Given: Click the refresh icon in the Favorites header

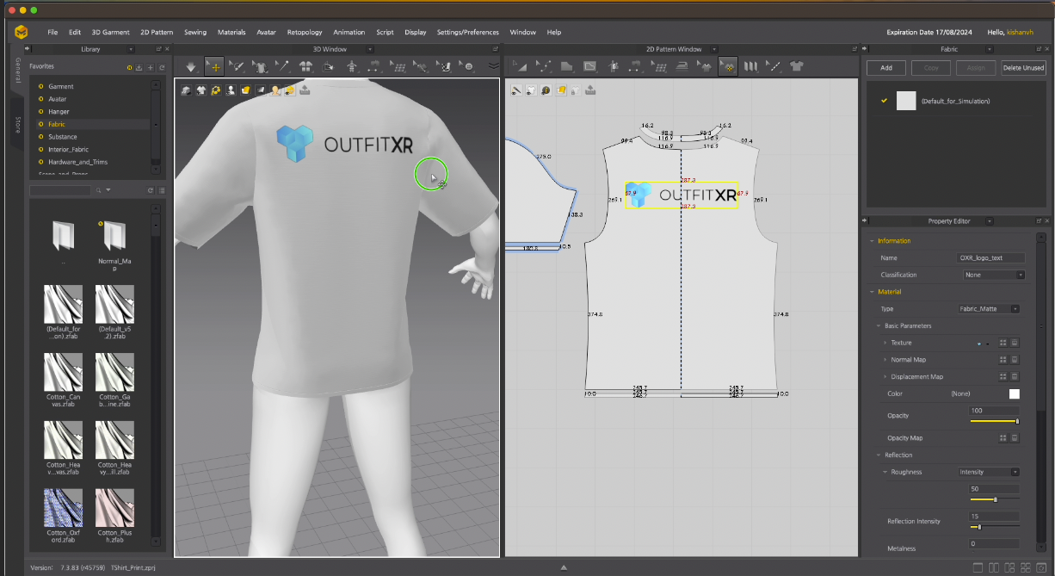Looking at the screenshot, I should click(x=162, y=67).
